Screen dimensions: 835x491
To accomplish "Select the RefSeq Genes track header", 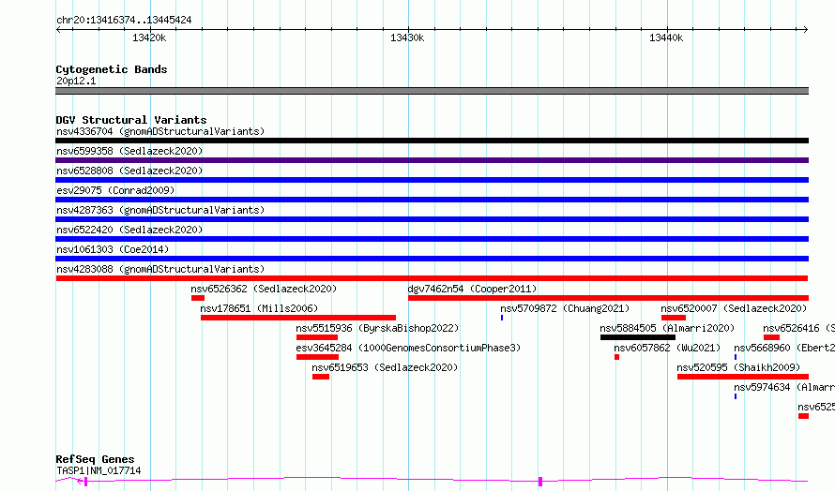I will click(95, 459).
